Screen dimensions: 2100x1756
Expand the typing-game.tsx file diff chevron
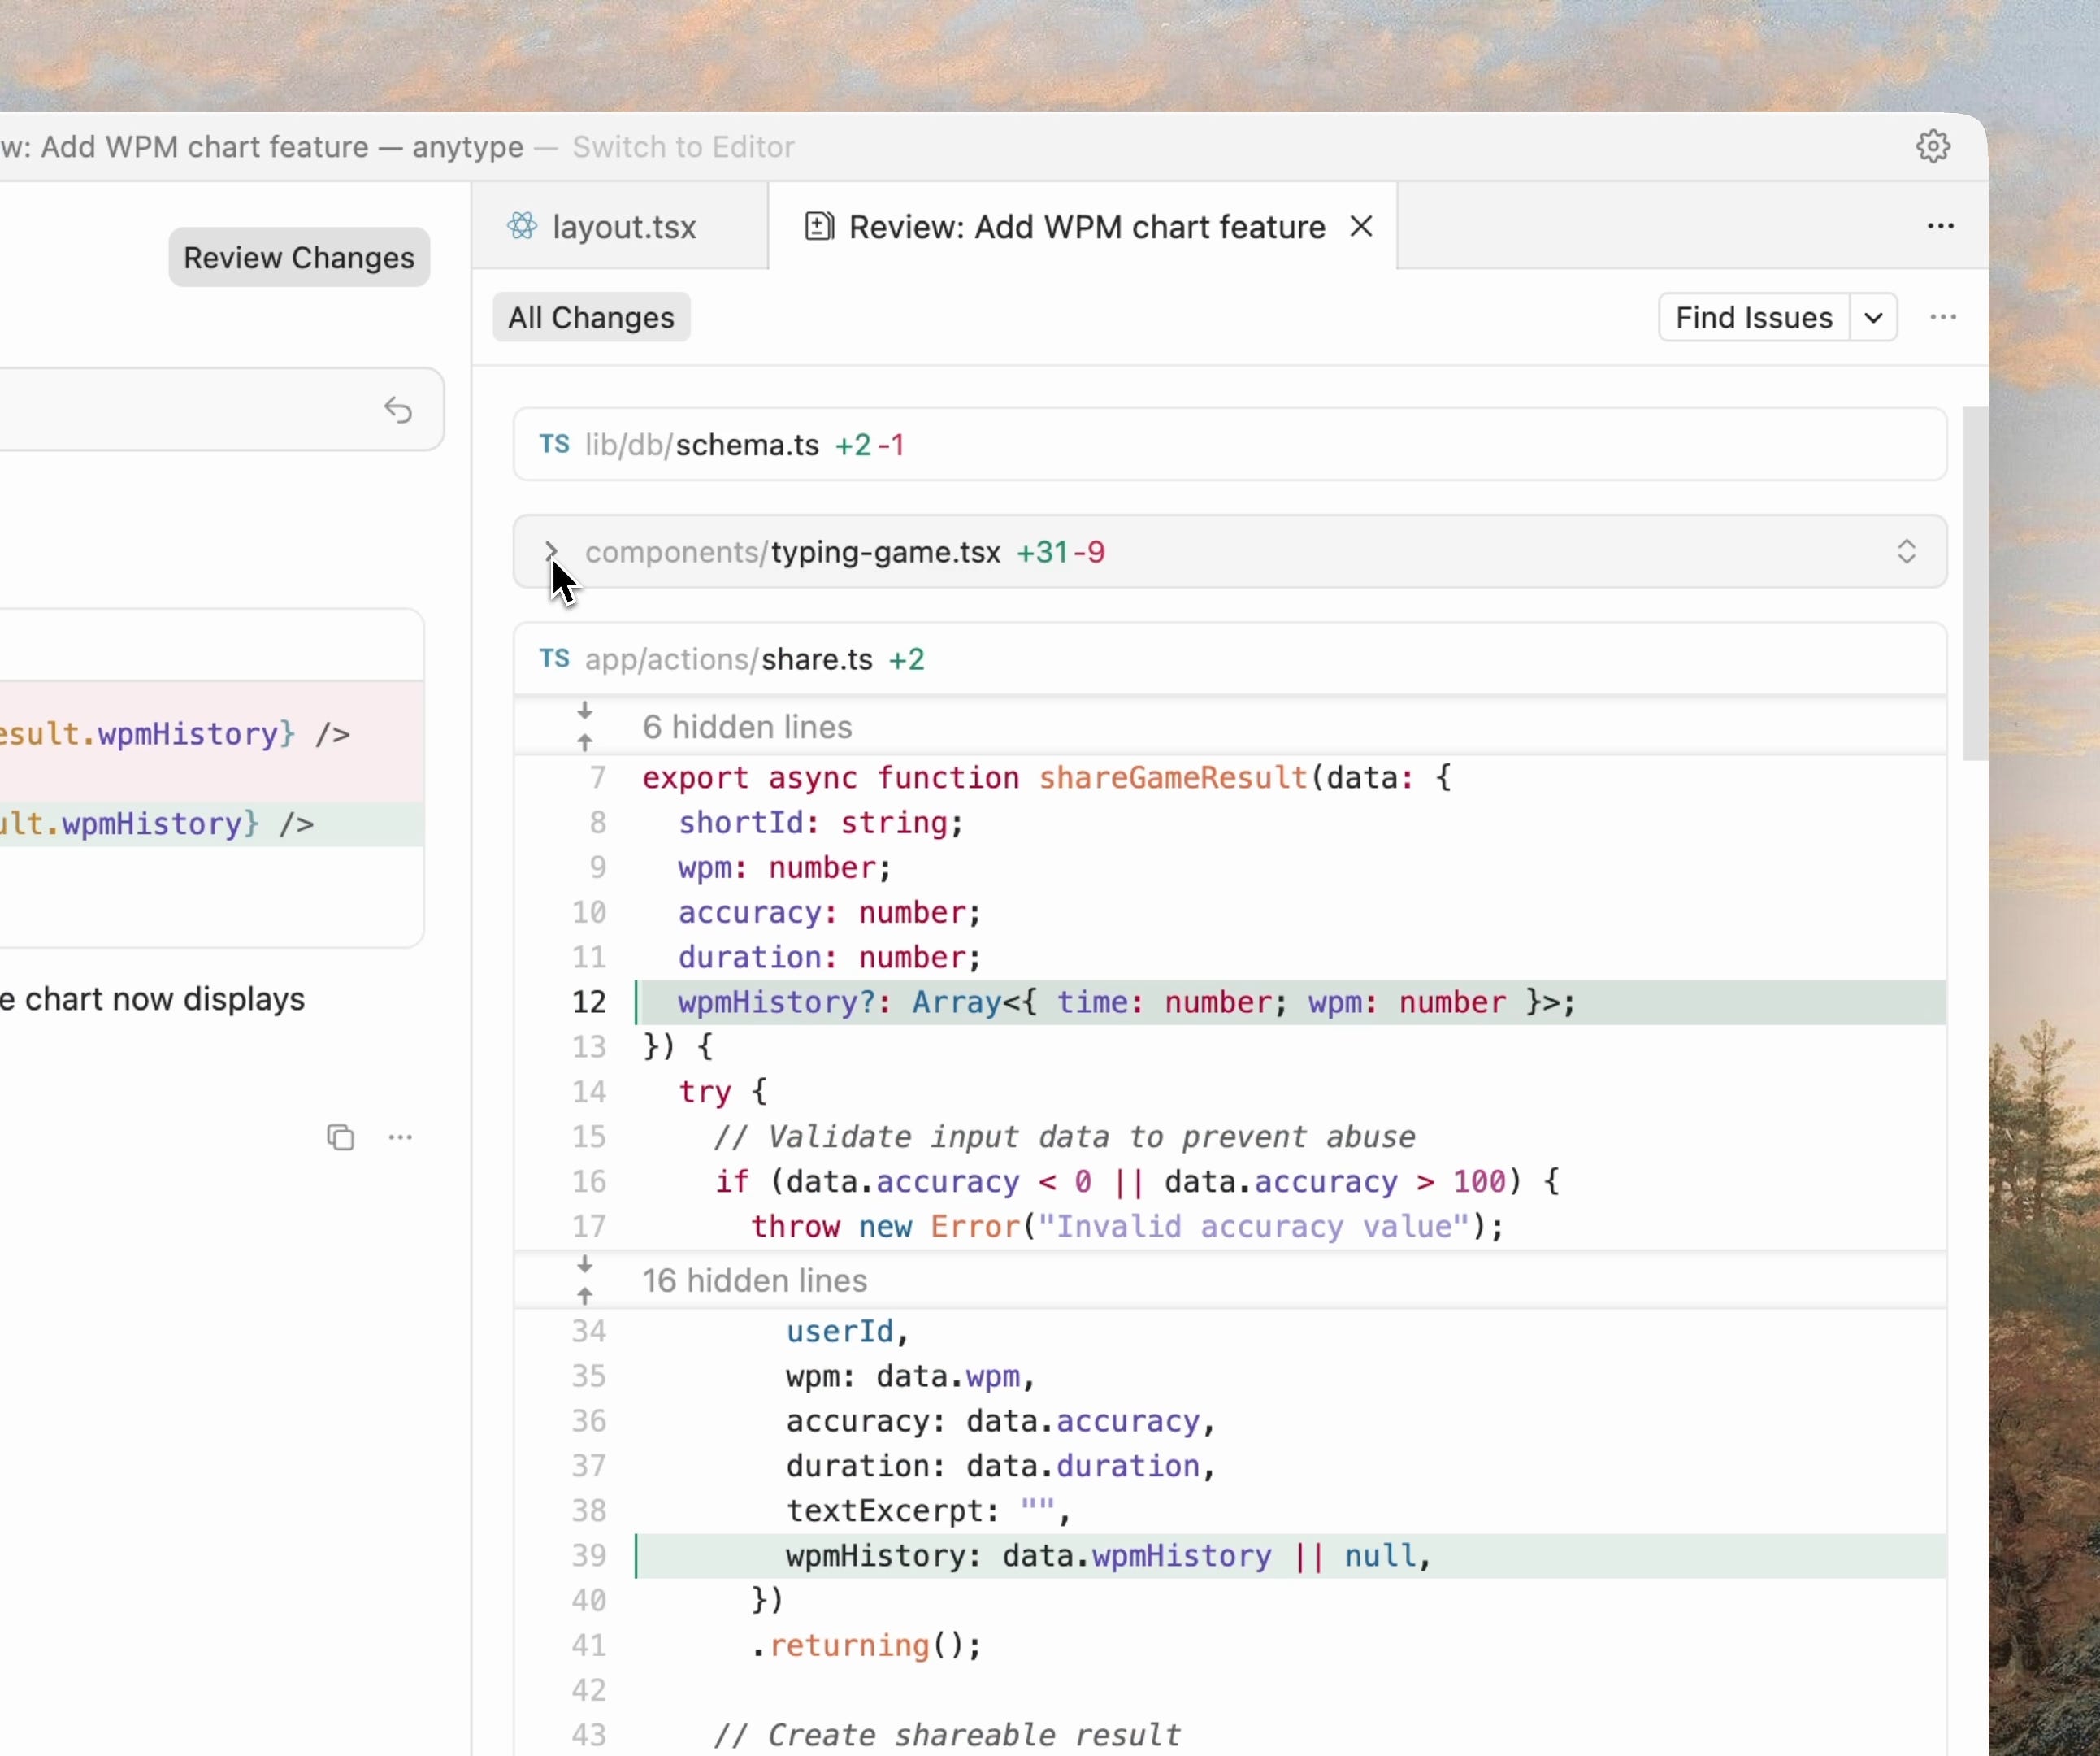coord(550,552)
